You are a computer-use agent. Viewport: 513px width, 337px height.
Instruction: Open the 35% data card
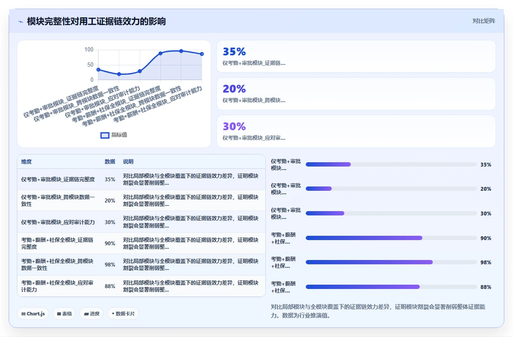(356, 56)
